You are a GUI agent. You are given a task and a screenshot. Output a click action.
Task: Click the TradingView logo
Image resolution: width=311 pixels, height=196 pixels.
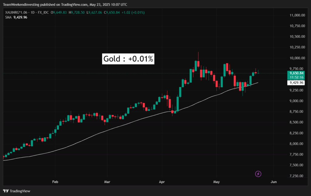6,191
